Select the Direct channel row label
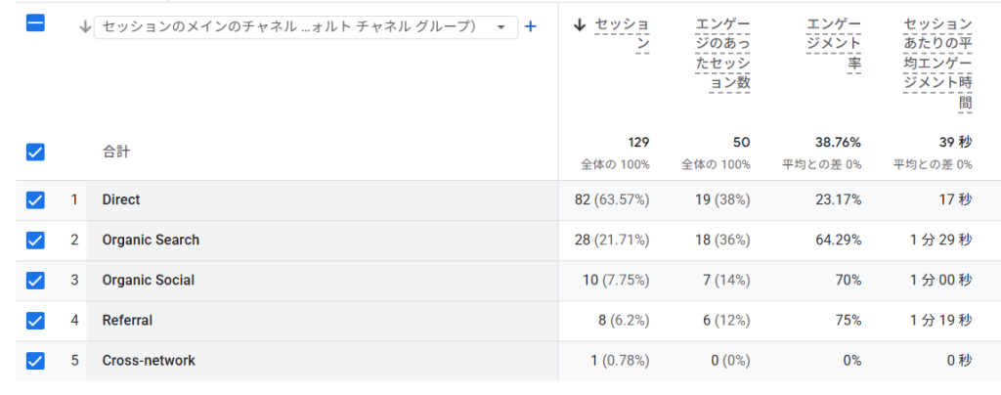 click(x=120, y=199)
